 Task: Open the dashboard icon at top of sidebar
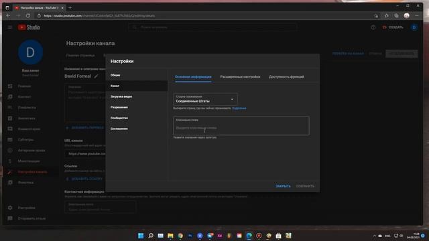[10, 86]
